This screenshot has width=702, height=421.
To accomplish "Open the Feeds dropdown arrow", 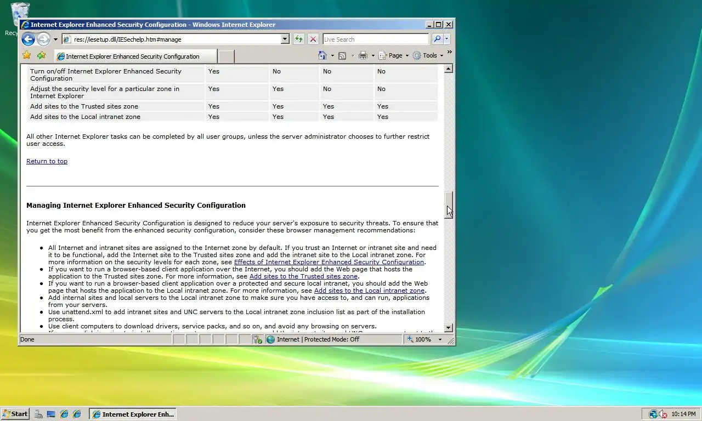I will (x=352, y=56).
